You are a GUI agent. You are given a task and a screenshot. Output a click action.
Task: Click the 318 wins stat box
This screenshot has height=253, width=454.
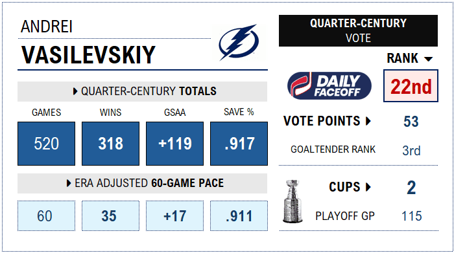click(111, 144)
